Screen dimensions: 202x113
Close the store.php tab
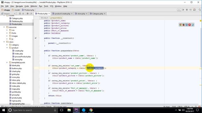pos(86,13)
